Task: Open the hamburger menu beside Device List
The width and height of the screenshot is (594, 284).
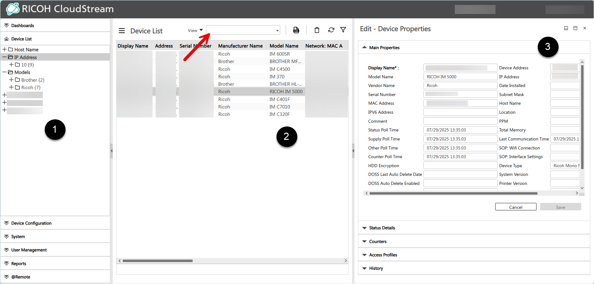Action: coord(122,31)
